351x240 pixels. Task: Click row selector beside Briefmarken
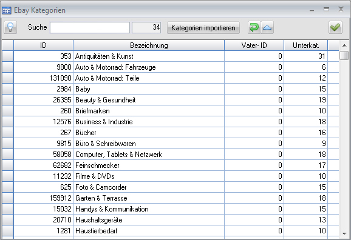(8, 111)
